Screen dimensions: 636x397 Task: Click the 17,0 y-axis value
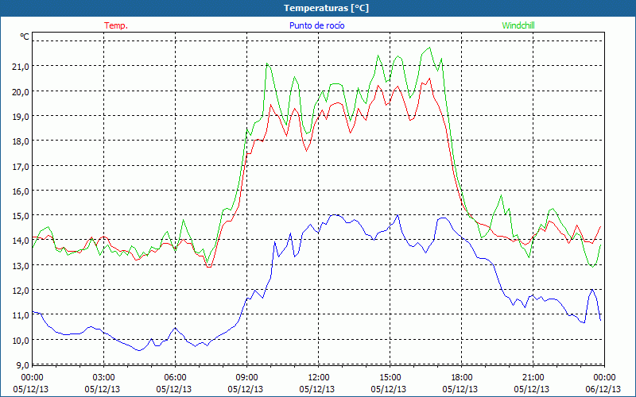point(21,166)
